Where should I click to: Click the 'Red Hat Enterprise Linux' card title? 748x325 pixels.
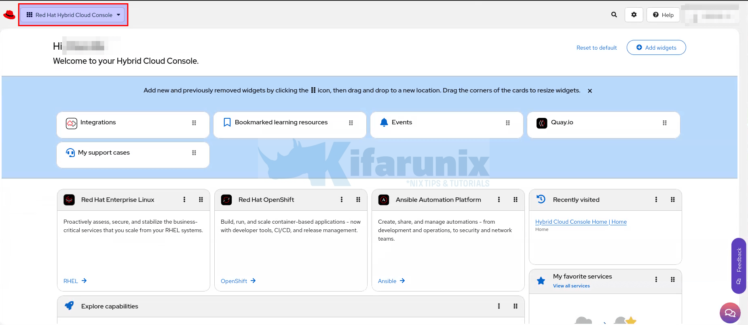(118, 200)
